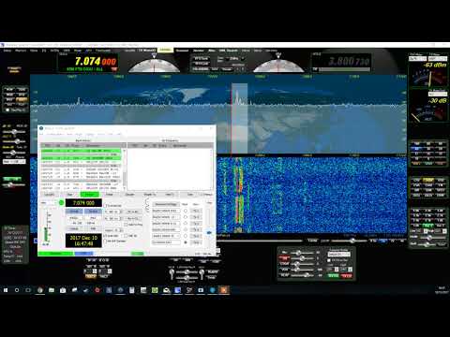This screenshot has height=337, width=450.
Task: Click the WSJT-X dial frequency display 7.074 000
Action: point(83,203)
